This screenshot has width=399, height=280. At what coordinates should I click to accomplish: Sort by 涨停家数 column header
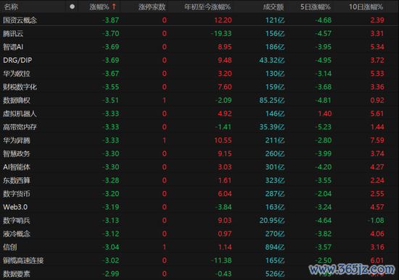[152, 7]
